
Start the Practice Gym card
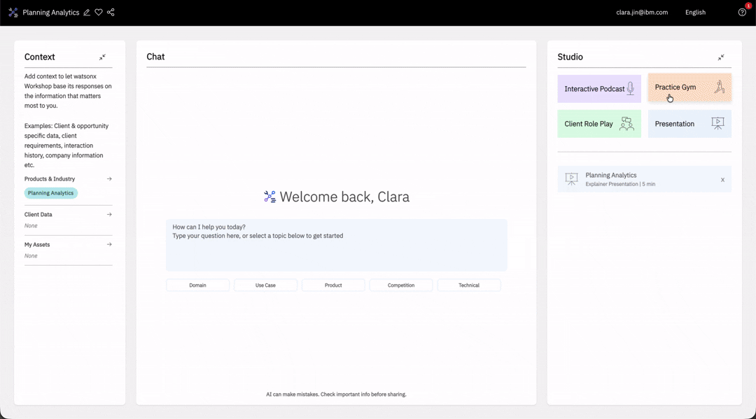[x=689, y=87]
